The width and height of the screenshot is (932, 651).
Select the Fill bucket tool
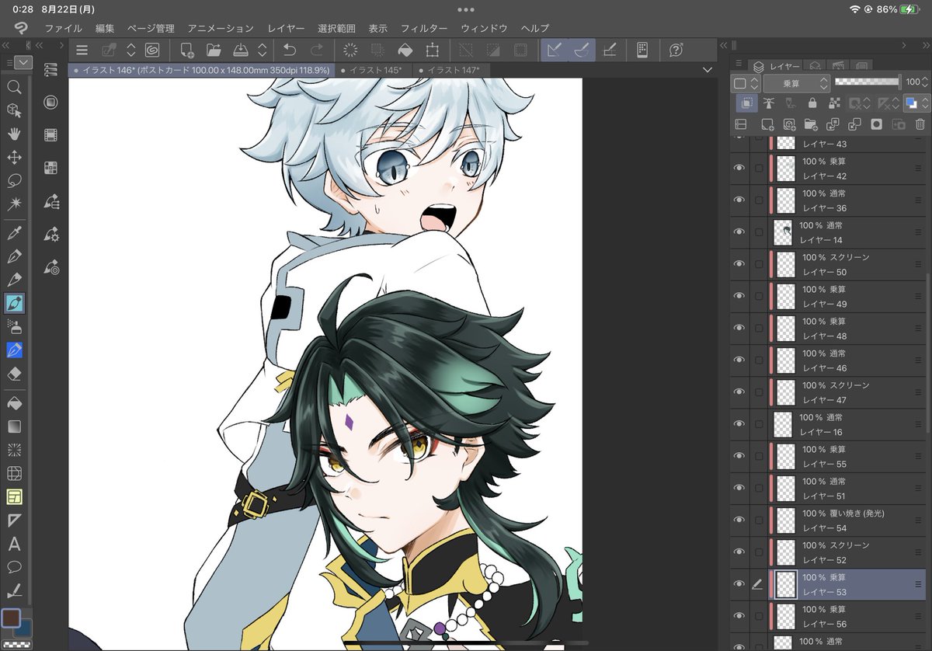click(14, 403)
